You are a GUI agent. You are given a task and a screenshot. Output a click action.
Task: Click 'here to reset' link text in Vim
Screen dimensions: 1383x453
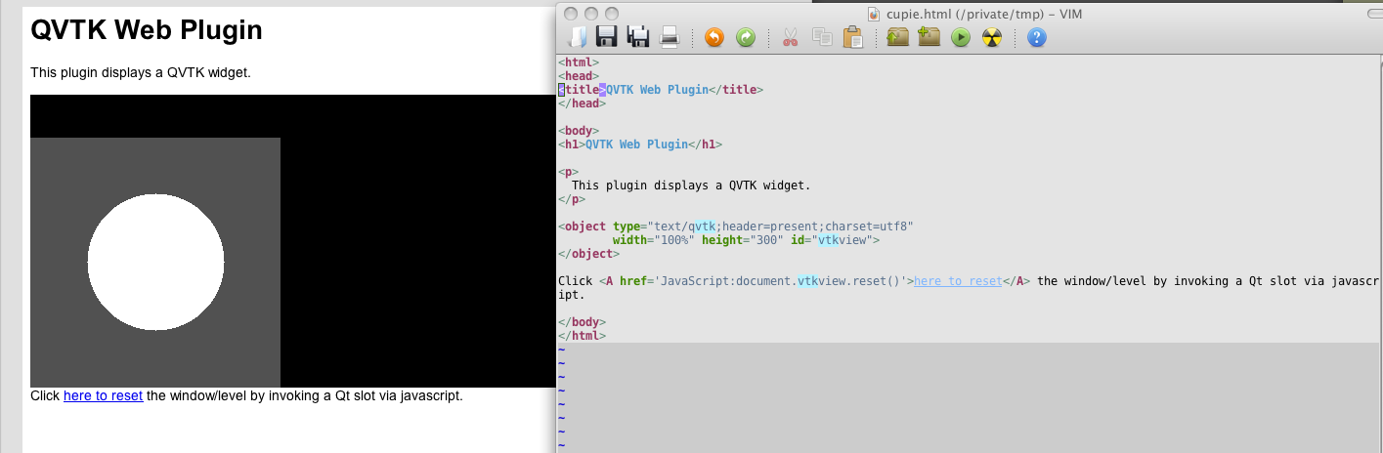958,281
